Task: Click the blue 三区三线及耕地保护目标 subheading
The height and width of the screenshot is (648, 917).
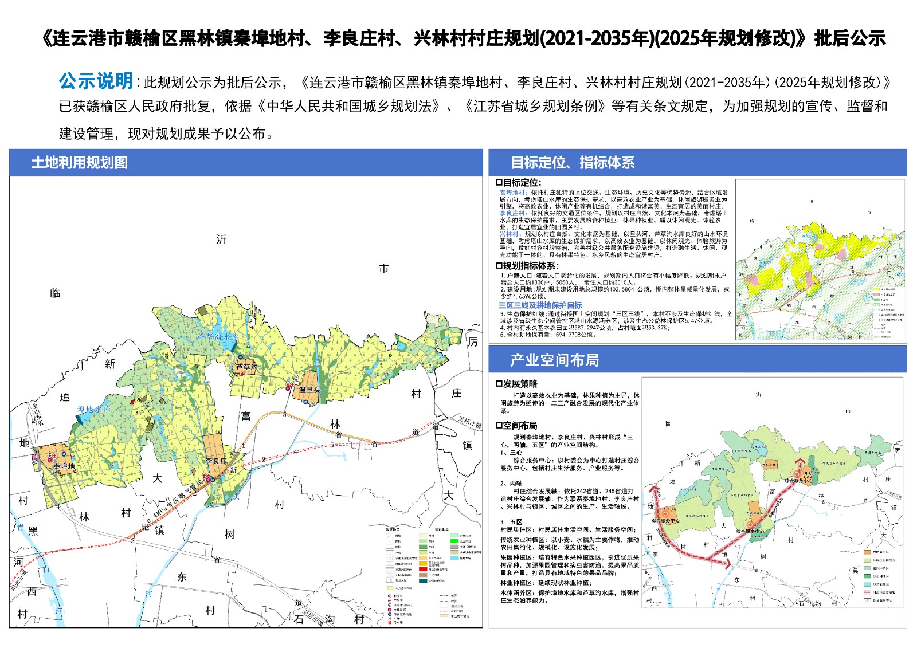Action: coord(540,305)
